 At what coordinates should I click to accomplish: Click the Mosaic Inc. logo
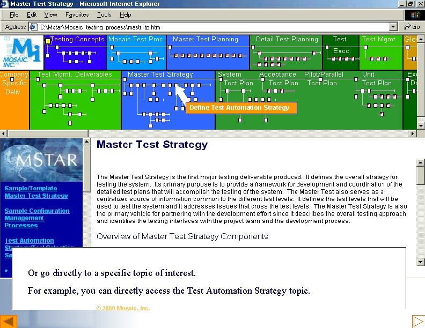click(x=21, y=53)
